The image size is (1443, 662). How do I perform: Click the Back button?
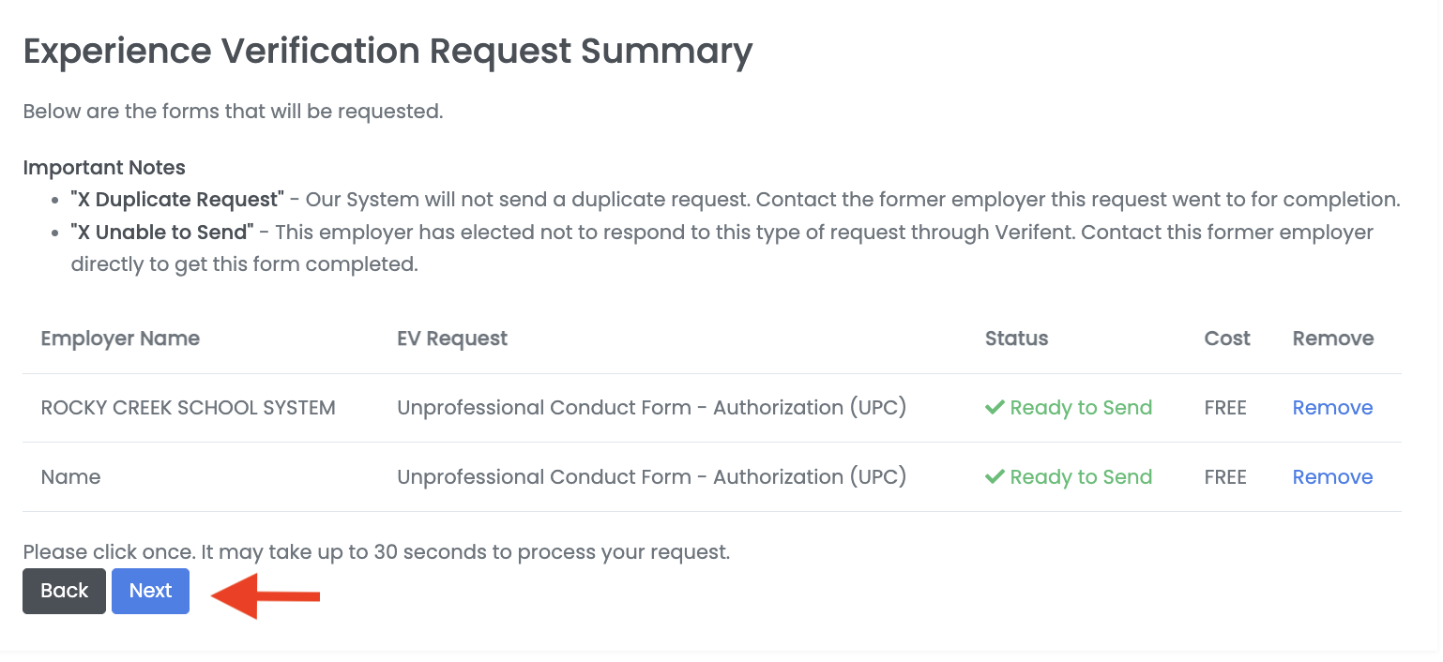[x=64, y=591]
